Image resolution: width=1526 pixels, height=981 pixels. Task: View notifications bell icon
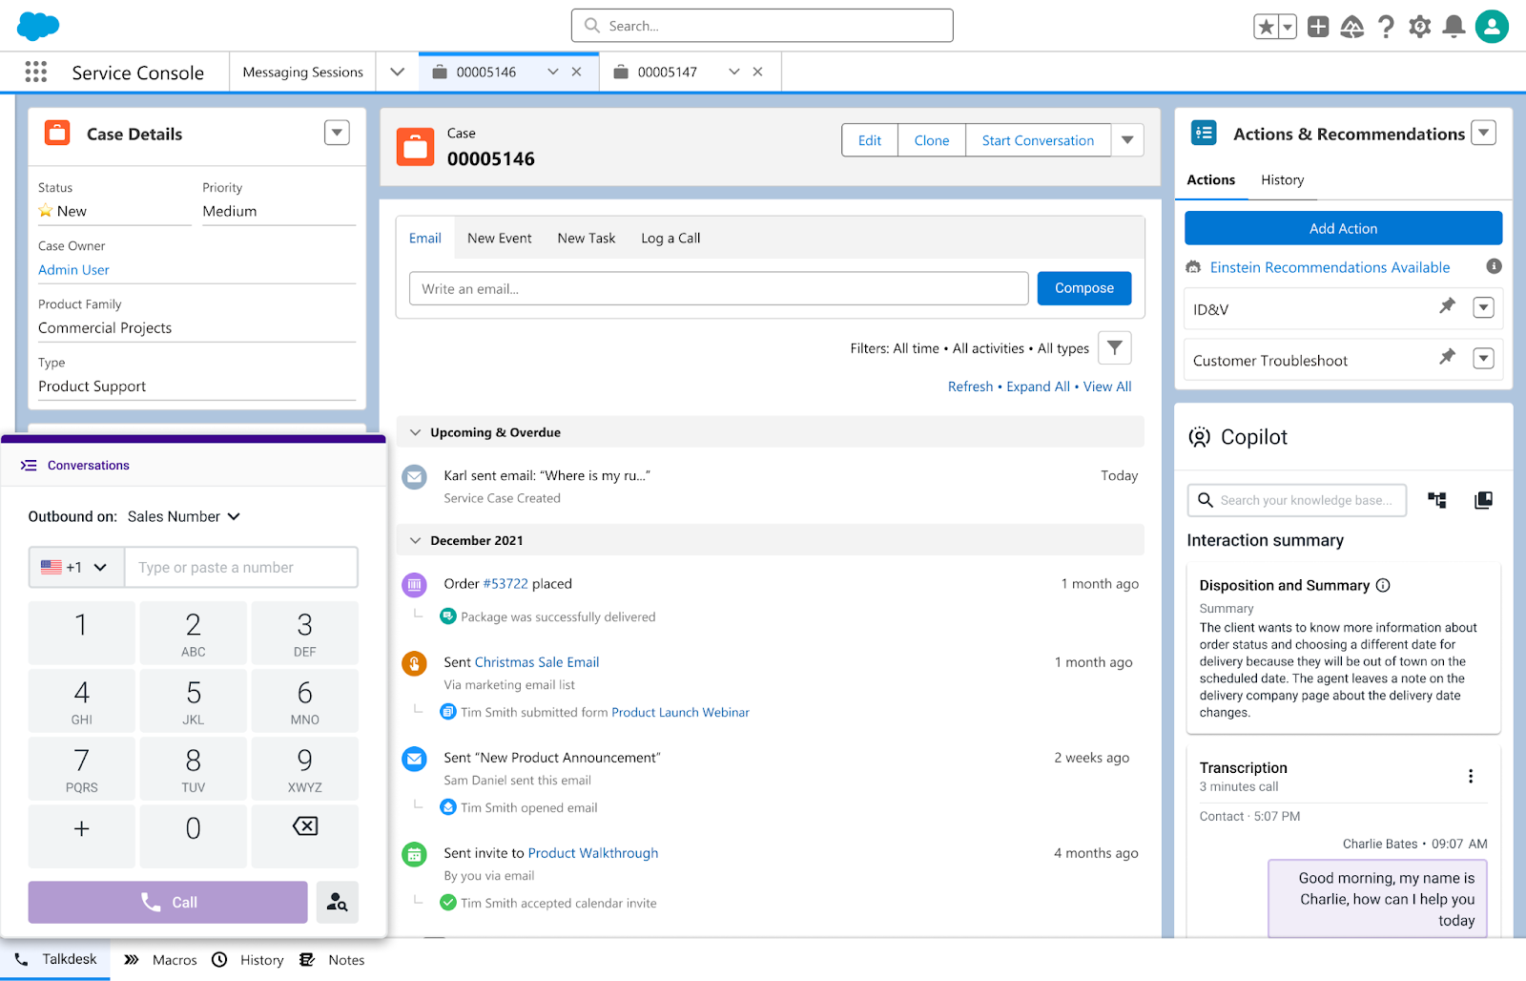[x=1454, y=27]
